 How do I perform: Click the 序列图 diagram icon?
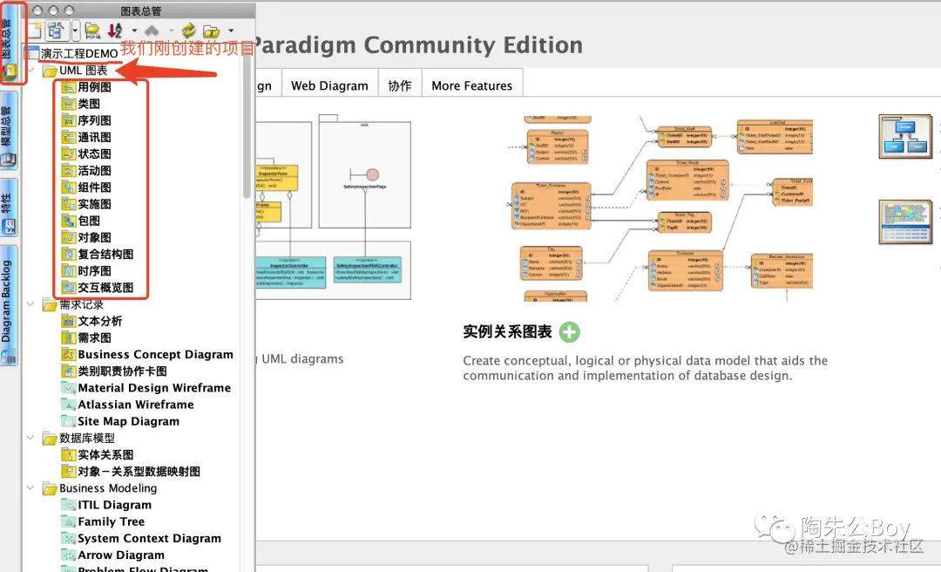pyautogui.click(x=69, y=121)
